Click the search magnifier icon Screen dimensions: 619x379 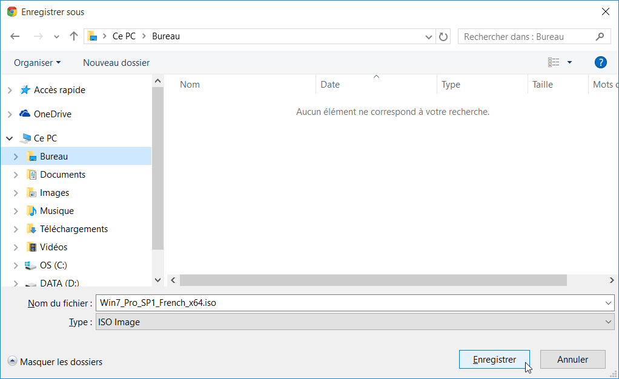(600, 37)
